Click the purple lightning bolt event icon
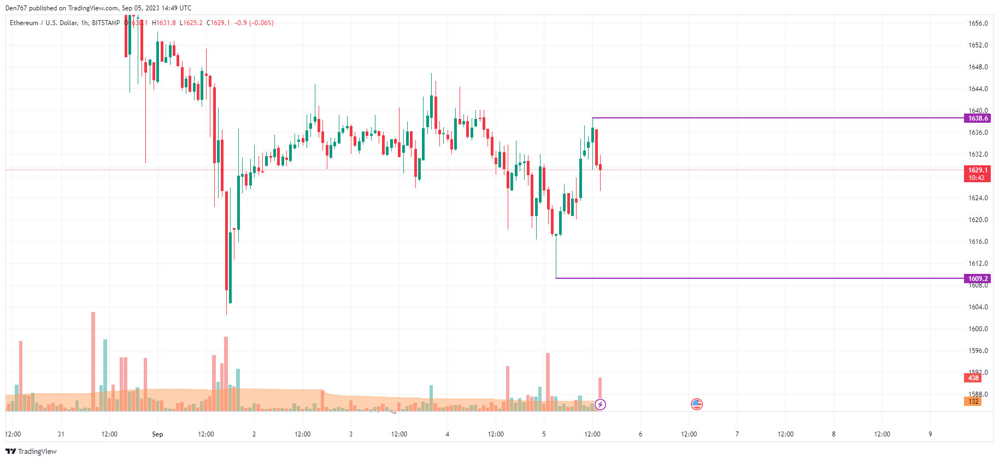This screenshot has width=999, height=461. point(600,404)
